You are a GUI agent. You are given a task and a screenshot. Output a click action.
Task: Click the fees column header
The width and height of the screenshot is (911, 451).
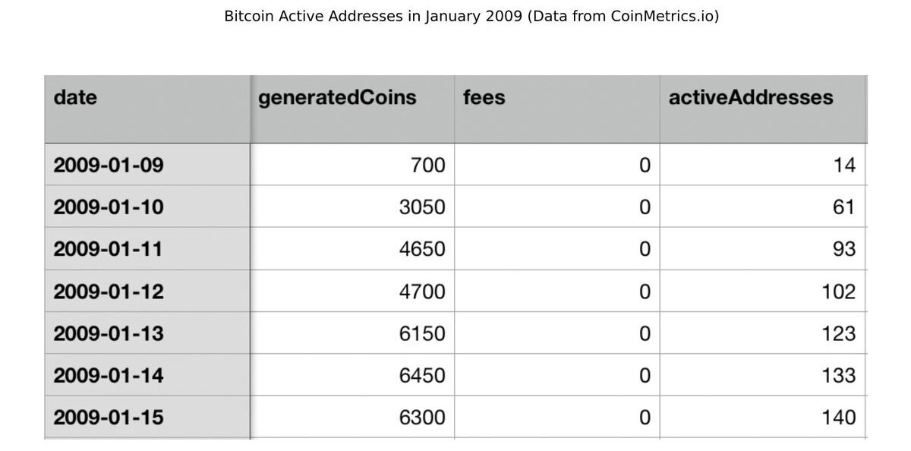484,98
